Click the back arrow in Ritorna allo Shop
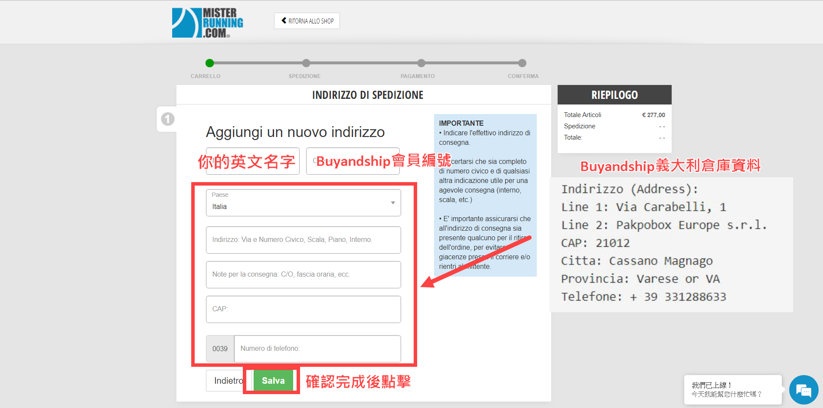This screenshot has width=823, height=408. (284, 20)
